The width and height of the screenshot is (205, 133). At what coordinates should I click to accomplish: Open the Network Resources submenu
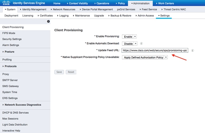pyautogui.click(x=63, y=10)
